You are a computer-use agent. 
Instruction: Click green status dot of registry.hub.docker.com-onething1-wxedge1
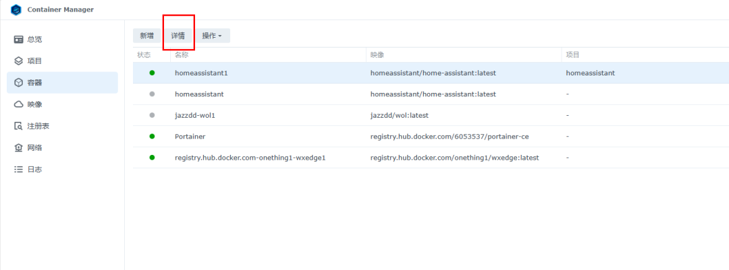click(152, 158)
